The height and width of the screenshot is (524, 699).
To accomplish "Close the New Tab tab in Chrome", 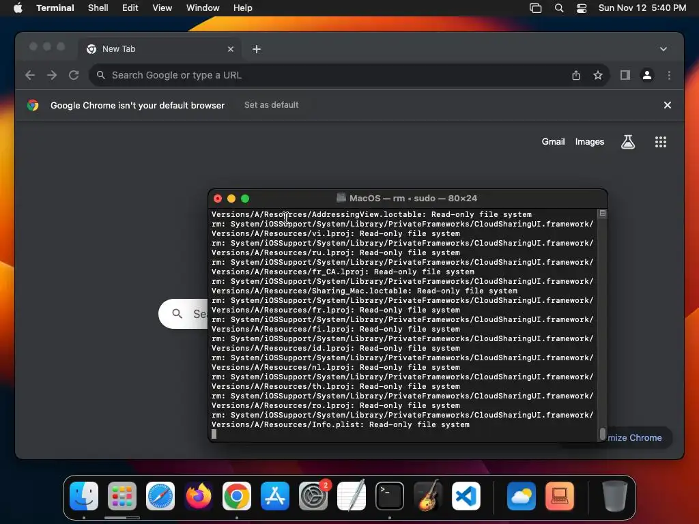I will (x=231, y=49).
